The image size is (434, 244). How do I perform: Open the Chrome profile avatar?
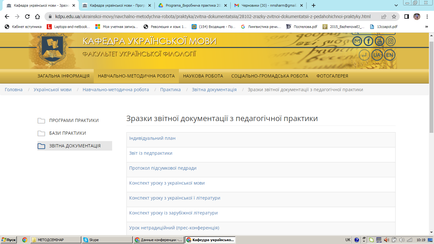pyautogui.click(x=417, y=17)
